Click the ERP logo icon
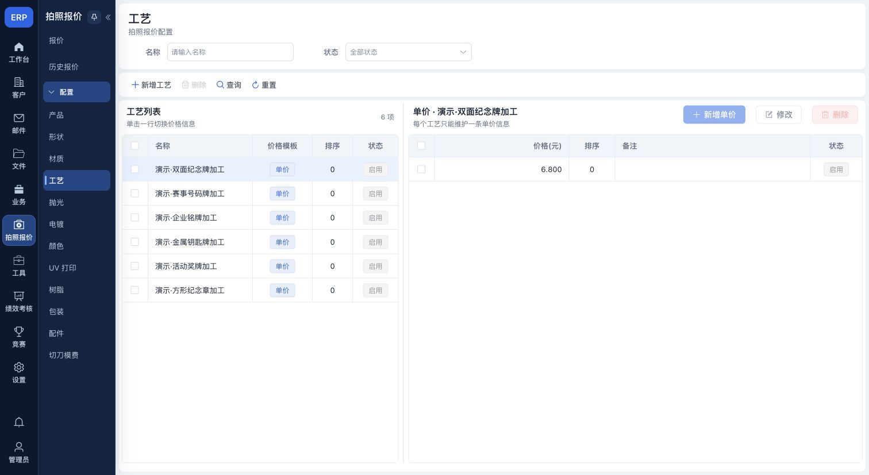 19,17
